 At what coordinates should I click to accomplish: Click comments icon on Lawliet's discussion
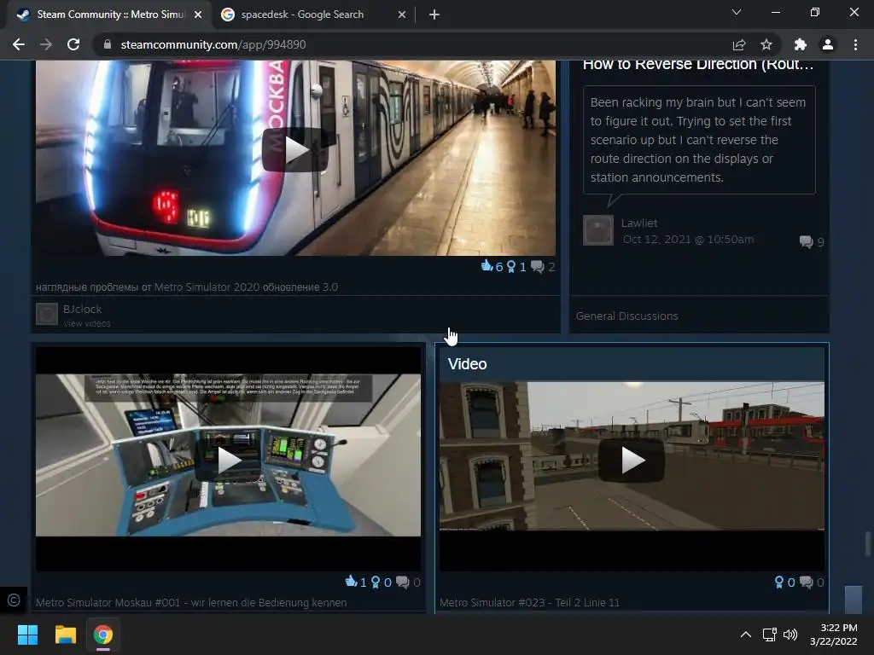click(x=806, y=241)
